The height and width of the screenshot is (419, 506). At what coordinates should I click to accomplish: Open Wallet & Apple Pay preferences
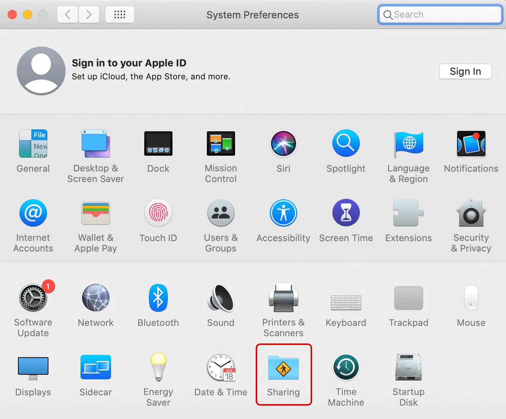[x=95, y=213]
